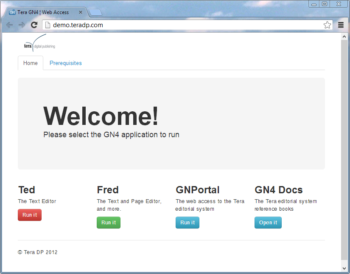Maximize the browser window

point(325,4)
